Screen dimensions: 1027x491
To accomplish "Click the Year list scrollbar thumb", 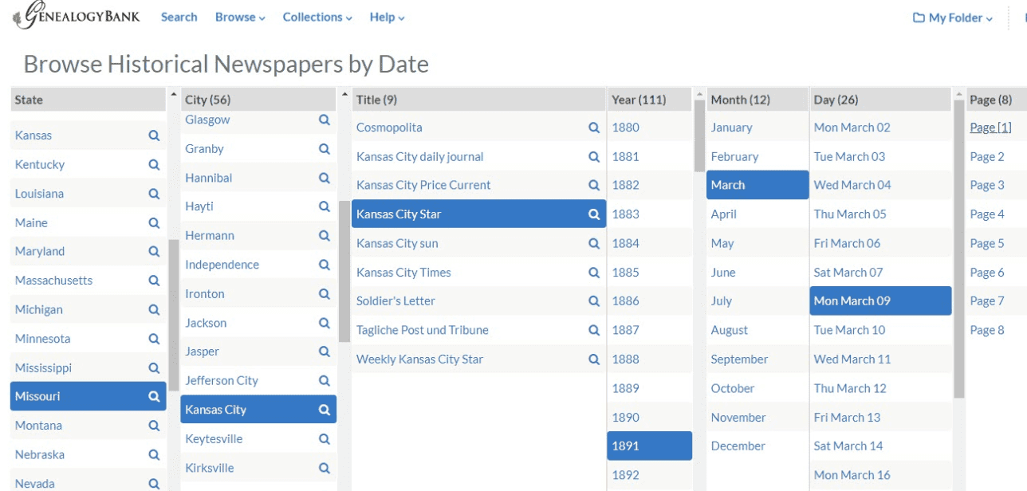I will [x=698, y=136].
